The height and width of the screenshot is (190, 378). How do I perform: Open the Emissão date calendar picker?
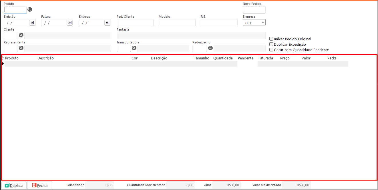(x=32, y=23)
